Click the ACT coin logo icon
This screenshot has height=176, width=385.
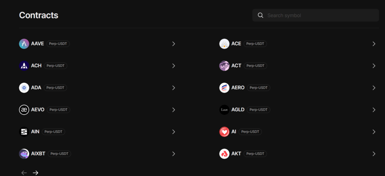pyautogui.click(x=224, y=66)
